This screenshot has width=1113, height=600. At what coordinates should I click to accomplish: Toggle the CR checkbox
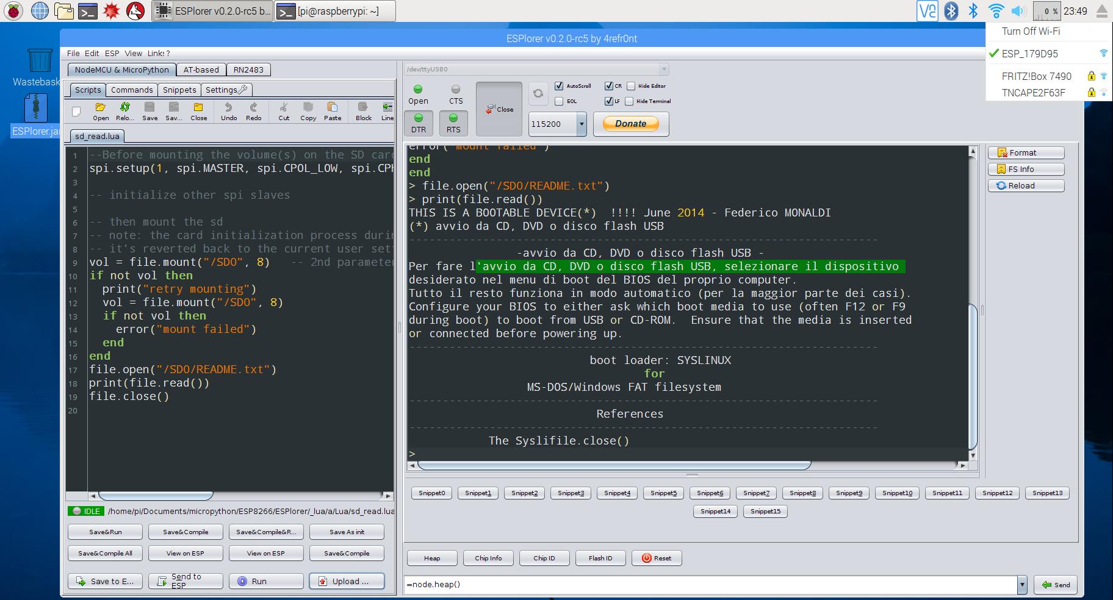[608, 86]
